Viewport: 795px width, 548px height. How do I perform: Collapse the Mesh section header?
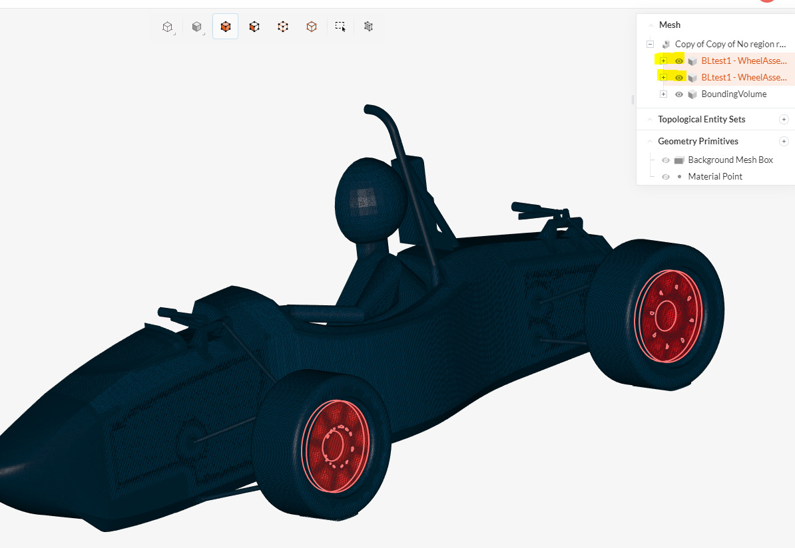point(651,25)
